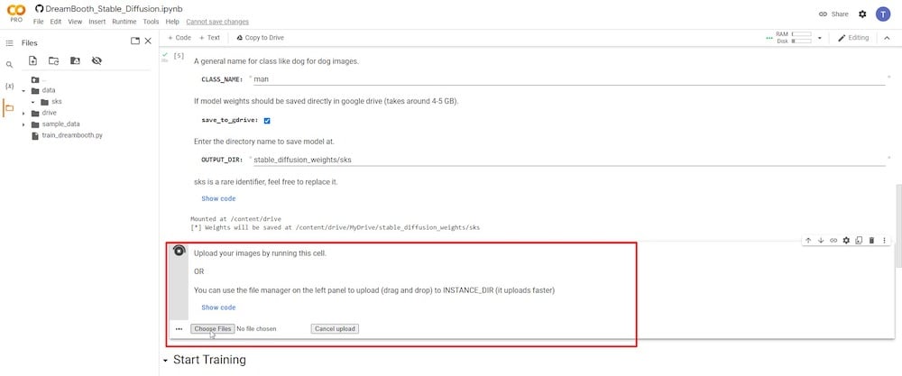This screenshot has height=376, width=902.
Task: Open the notebook settings gear icon
Action: pyautogui.click(x=862, y=14)
